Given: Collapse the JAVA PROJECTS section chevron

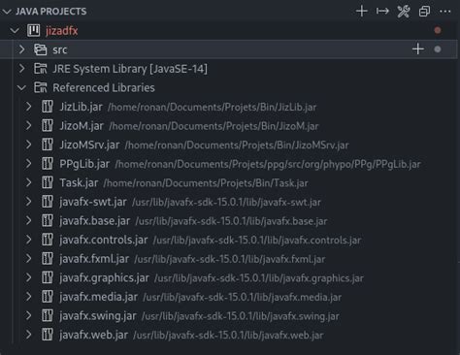Looking at the screenshot, I should (x=7, y=12).
